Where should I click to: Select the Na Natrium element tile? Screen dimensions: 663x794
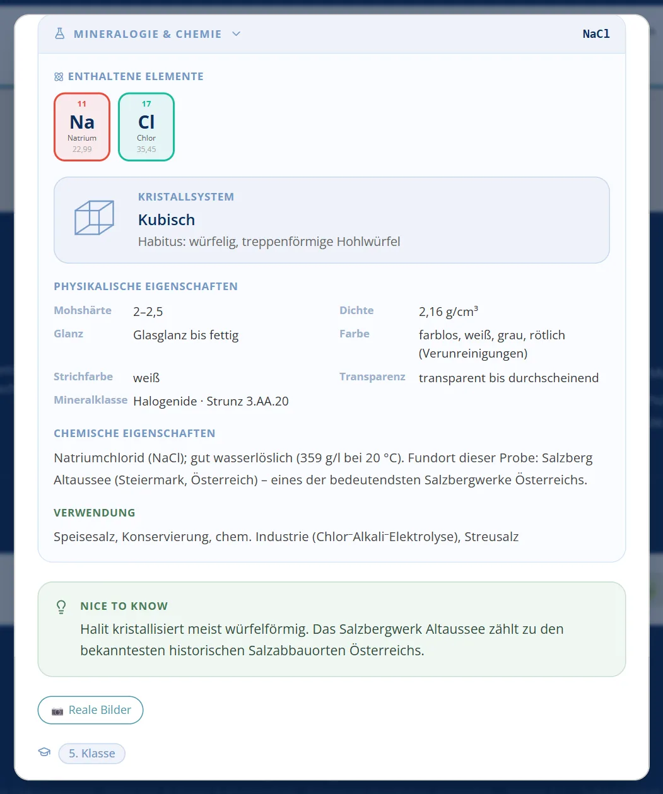(82, 127)
